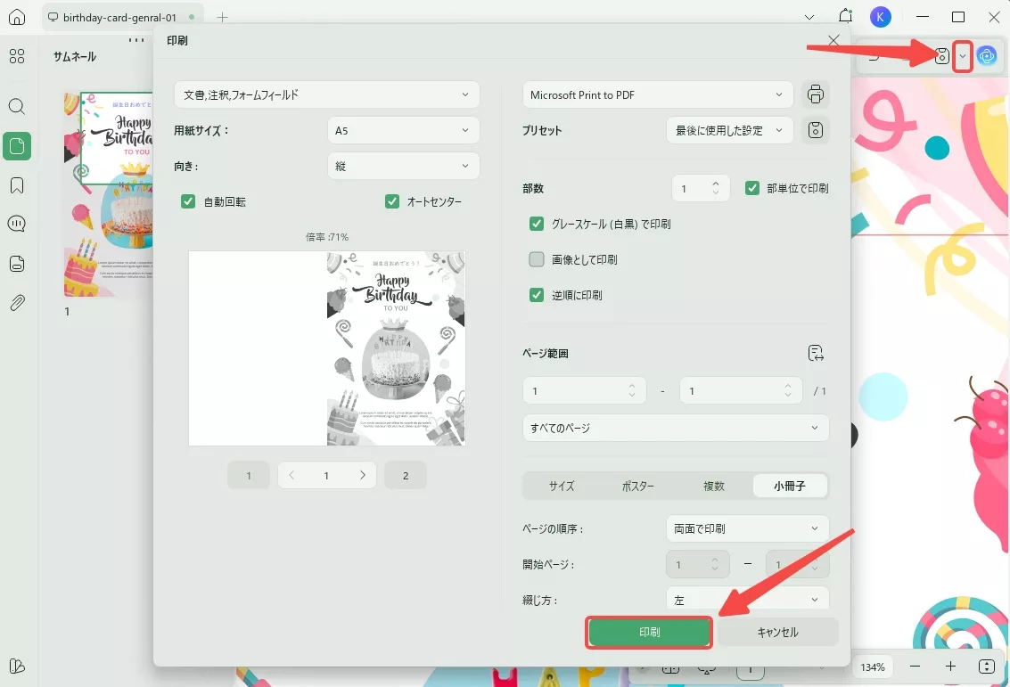Switch to the ポスター tab
The width and height of the screenshot is (1010, 687).
click(x=637, y=486)
